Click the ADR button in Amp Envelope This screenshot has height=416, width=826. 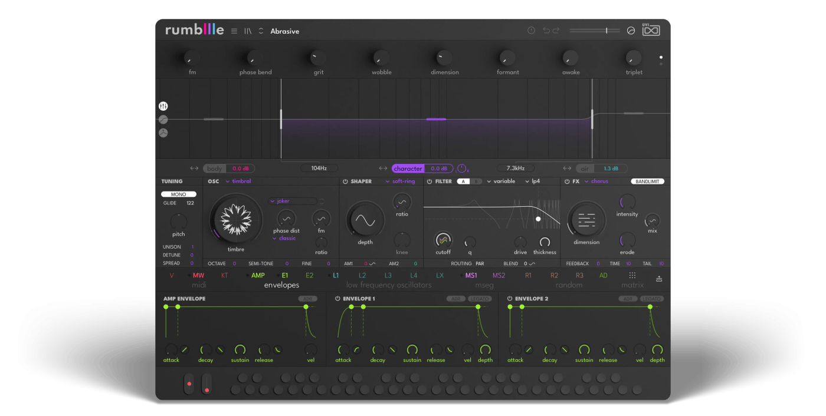tap(307, 299)
